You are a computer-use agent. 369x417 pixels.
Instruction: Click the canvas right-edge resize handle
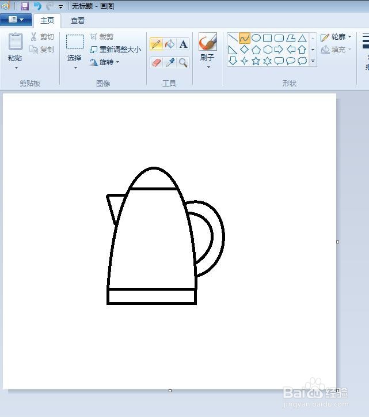point(338,242)
